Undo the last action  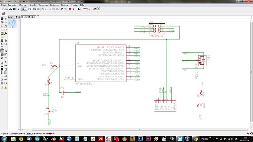tap(62, 9)
